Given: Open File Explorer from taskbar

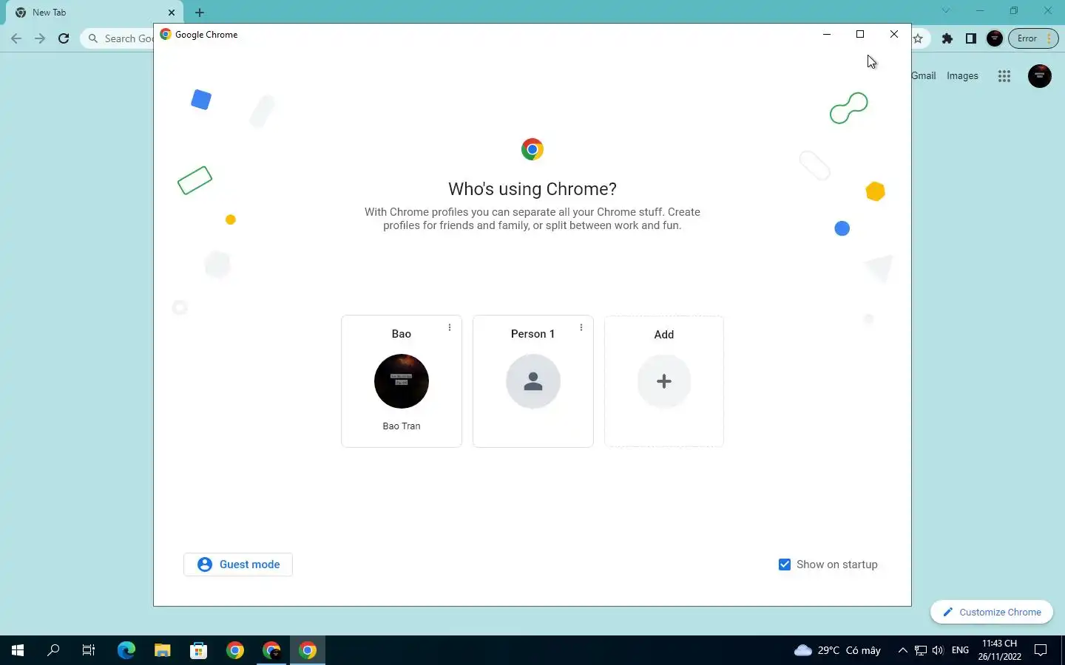Looking at the screenshot, I should click(x=162, y=650).
